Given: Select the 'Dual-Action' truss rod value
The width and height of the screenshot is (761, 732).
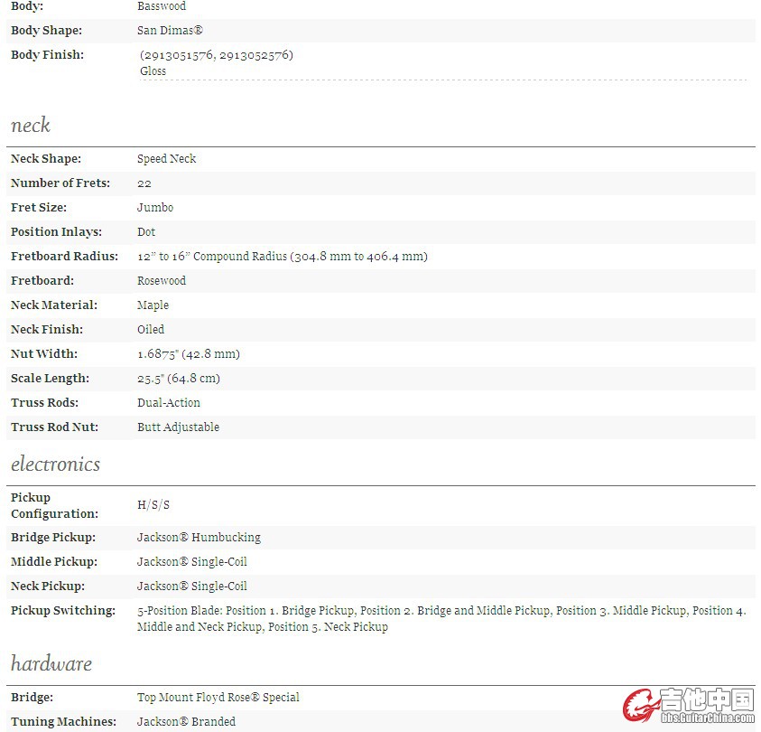Looking at the screenshot, I should click(169, 403).
